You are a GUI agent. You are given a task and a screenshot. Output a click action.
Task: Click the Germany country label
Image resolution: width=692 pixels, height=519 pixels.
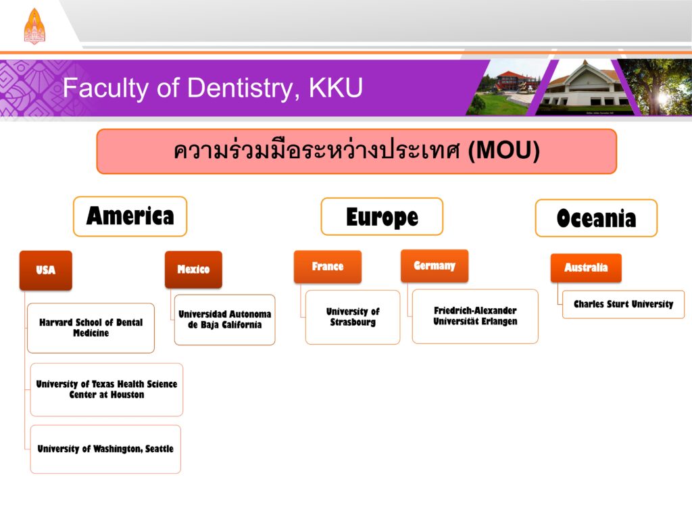click(434, 266)
